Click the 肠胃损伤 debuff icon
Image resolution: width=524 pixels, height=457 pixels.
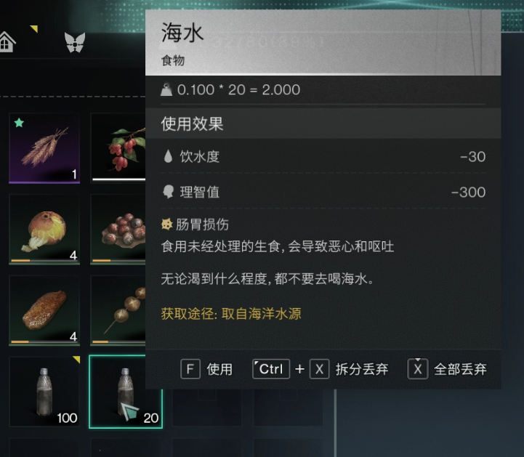point(166,225)
